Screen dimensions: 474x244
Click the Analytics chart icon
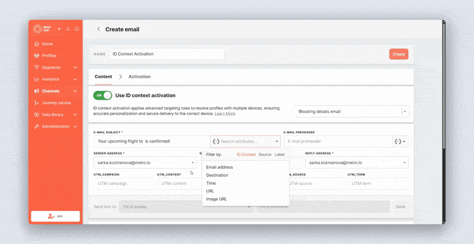coord(37,79)
